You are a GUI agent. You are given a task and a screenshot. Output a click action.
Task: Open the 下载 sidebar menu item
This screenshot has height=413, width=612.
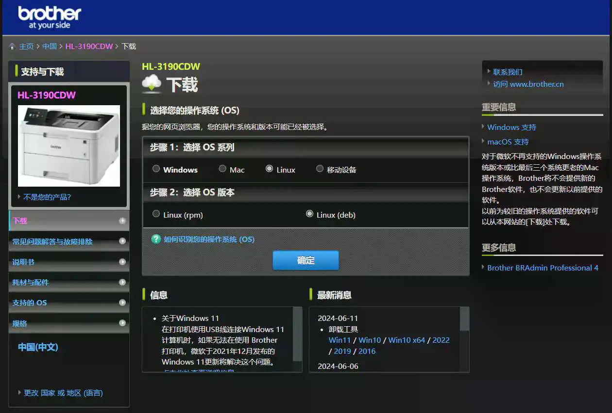pos(69,221)
